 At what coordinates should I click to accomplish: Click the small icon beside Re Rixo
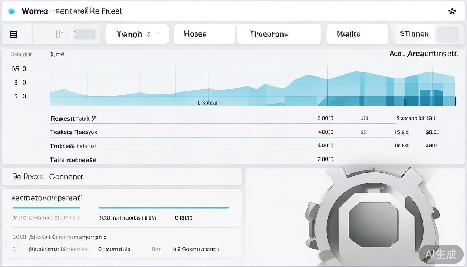click(42, 177)
